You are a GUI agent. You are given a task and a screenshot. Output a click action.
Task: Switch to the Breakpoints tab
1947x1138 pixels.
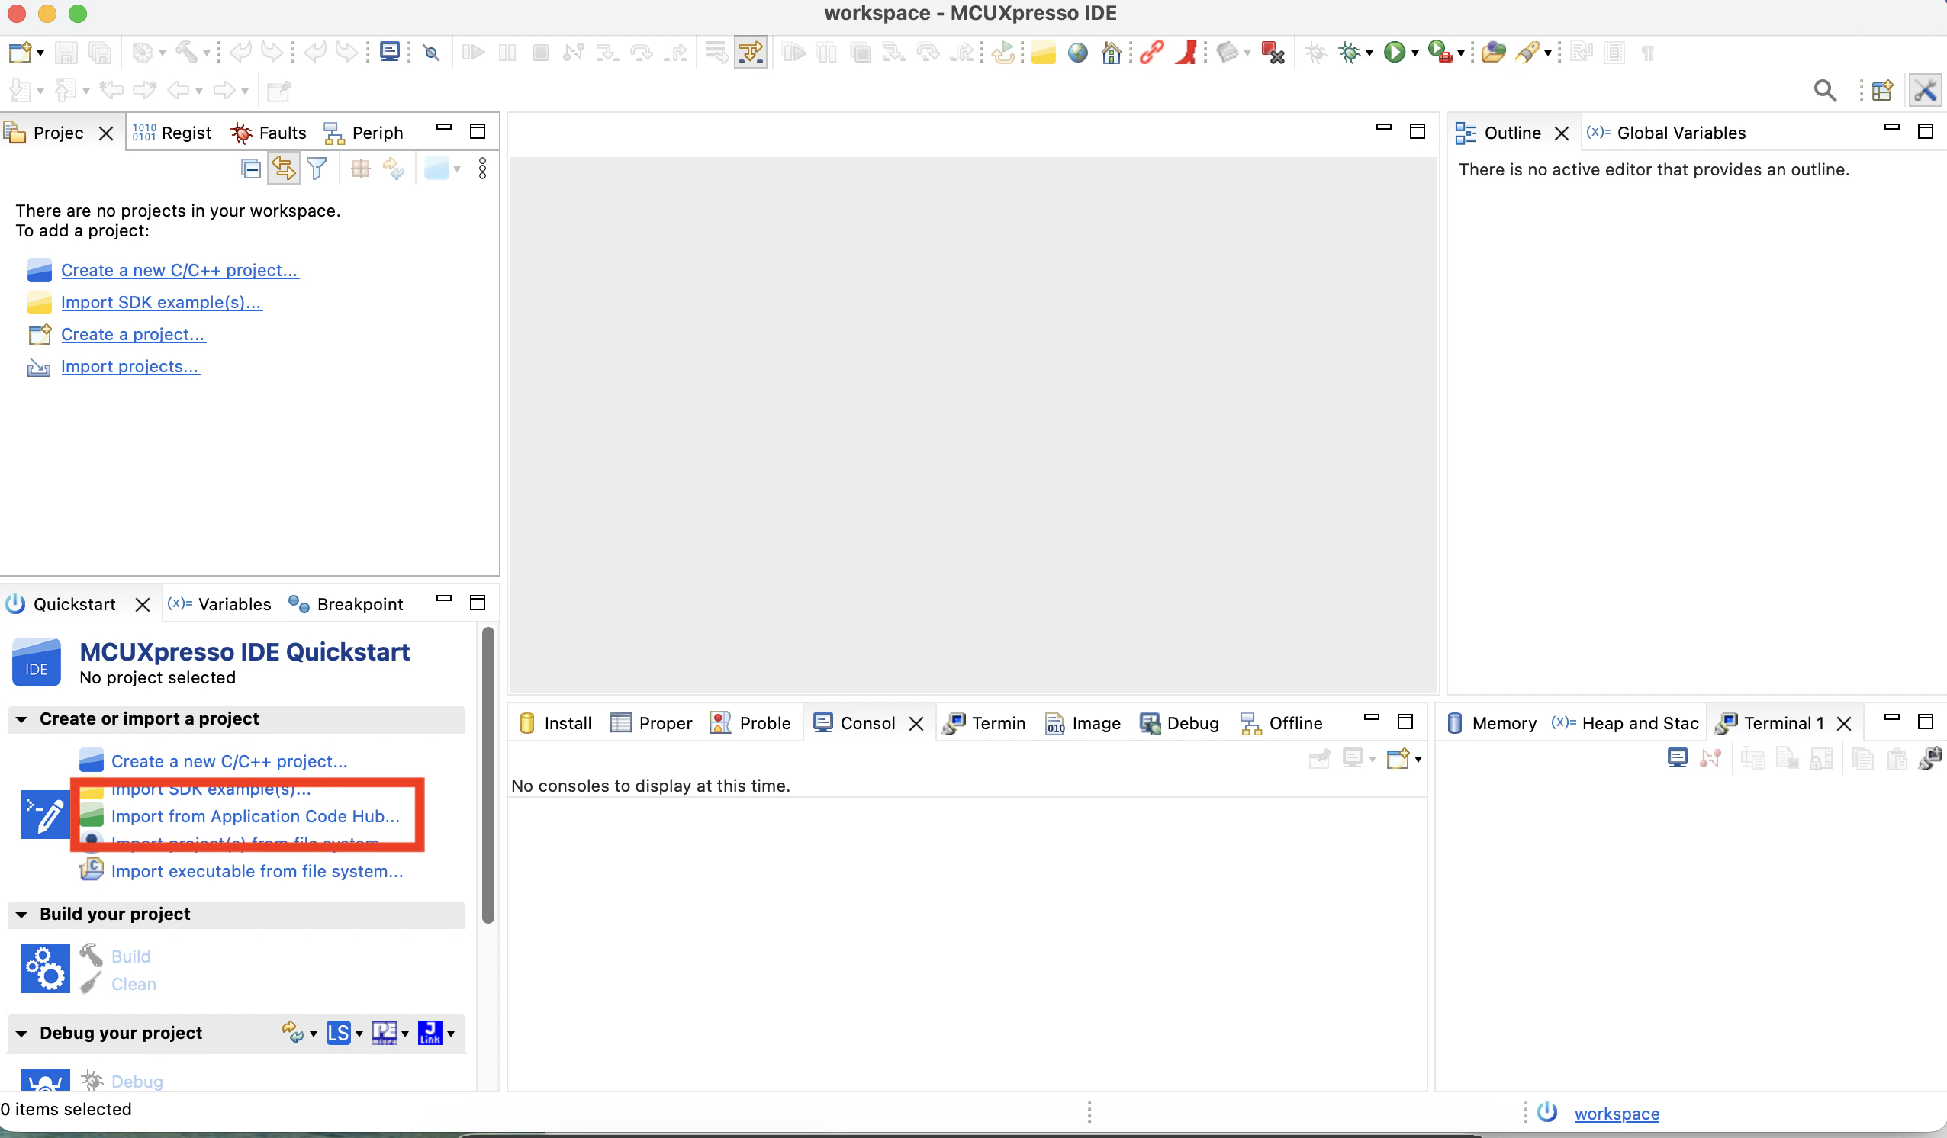(x=346, y=604)
